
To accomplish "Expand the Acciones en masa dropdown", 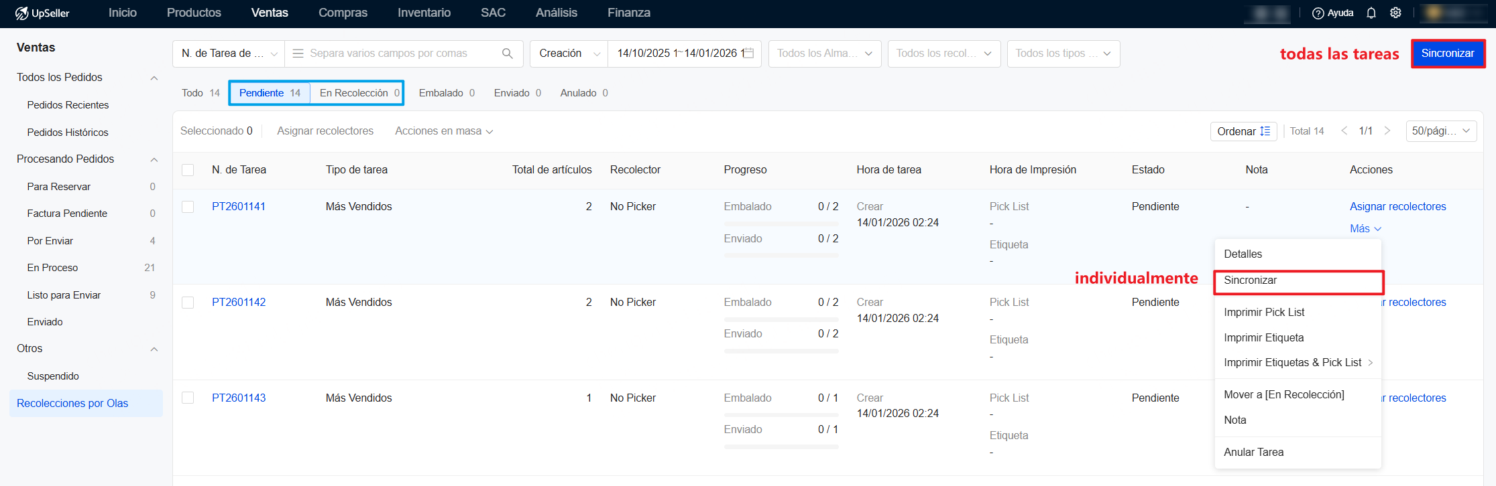I will (x=443, y=131).
